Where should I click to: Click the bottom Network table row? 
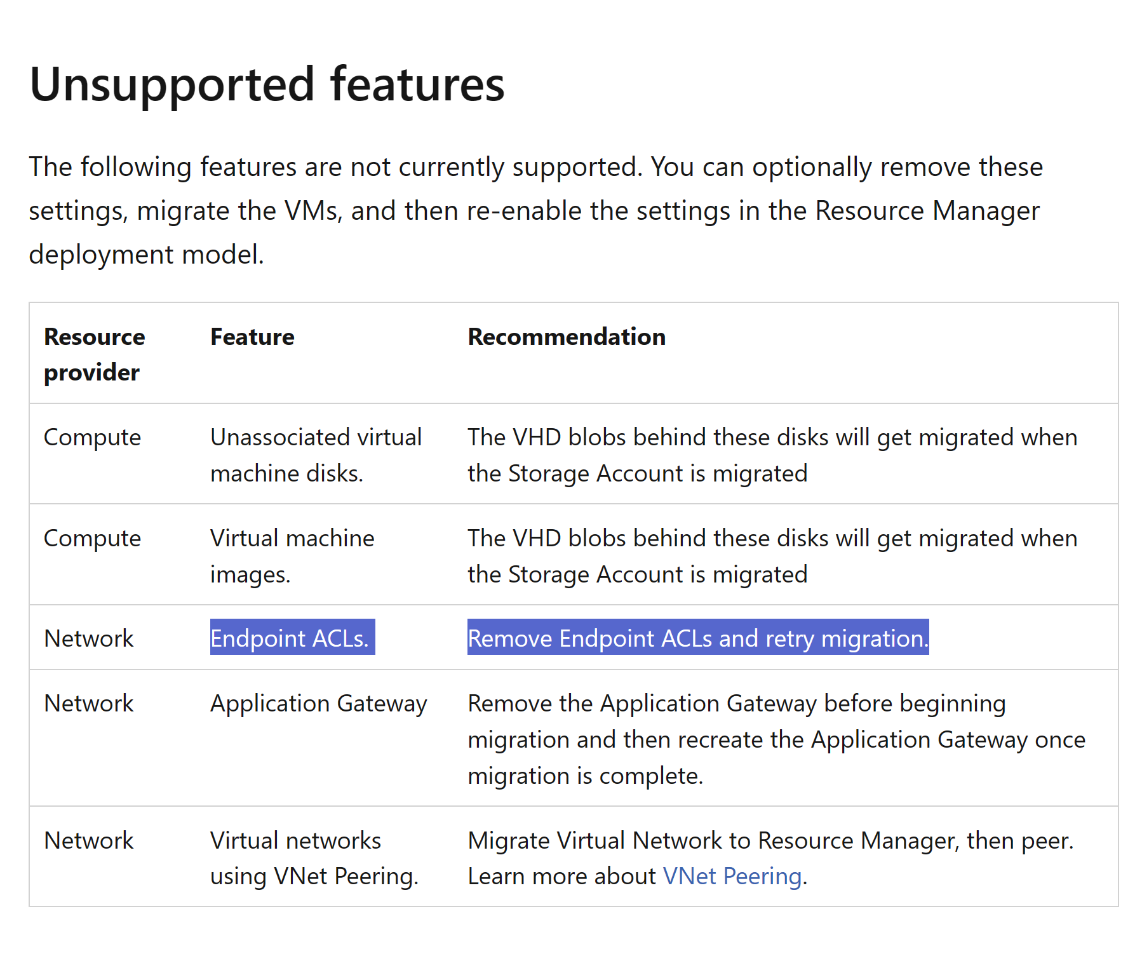point(572,858)
